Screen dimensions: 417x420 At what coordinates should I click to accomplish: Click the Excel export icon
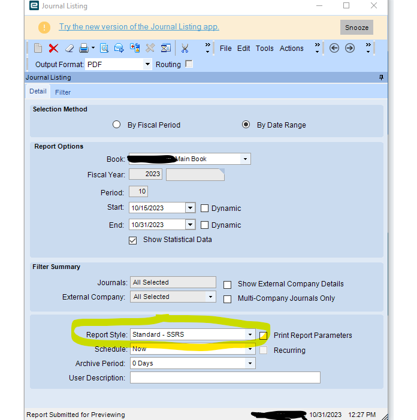coord(165,48)
